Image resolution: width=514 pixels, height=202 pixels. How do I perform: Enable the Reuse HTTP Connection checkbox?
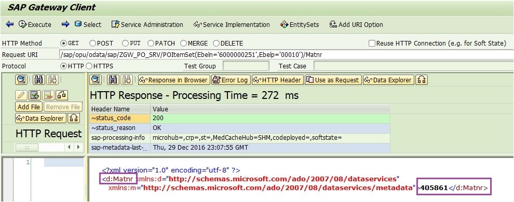(372, 43)
